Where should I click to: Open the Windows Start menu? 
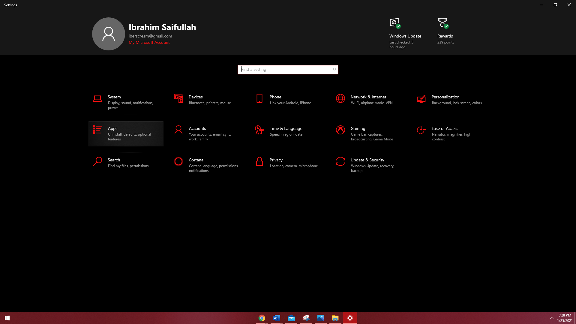coord(7,318)
